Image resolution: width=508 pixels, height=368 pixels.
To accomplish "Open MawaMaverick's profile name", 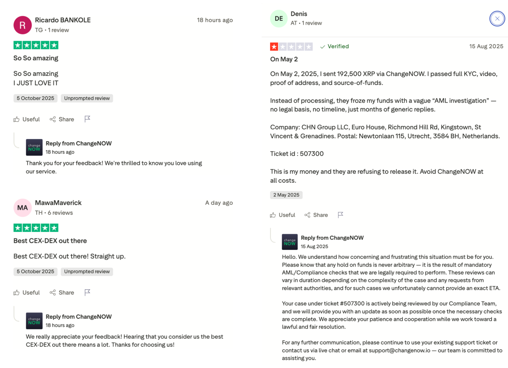I will [x=58, y=203].
